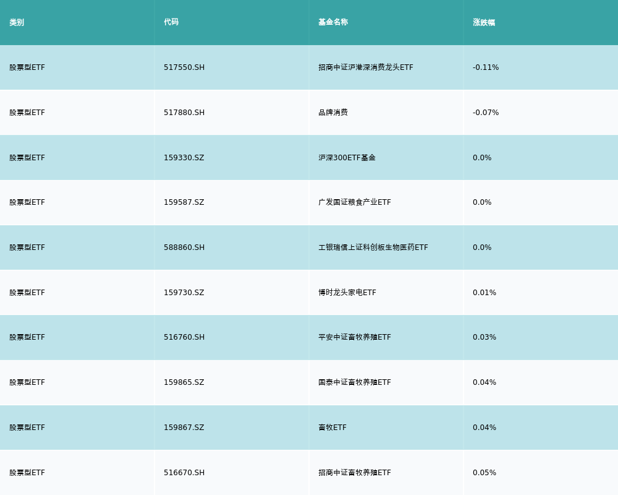Click the 涨跌幅 column header

tap(484, 22)
